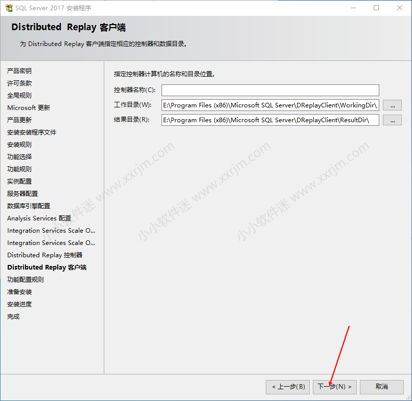
Task: Click the SQL Server setup title bar icon
Action: pos(9,8)
